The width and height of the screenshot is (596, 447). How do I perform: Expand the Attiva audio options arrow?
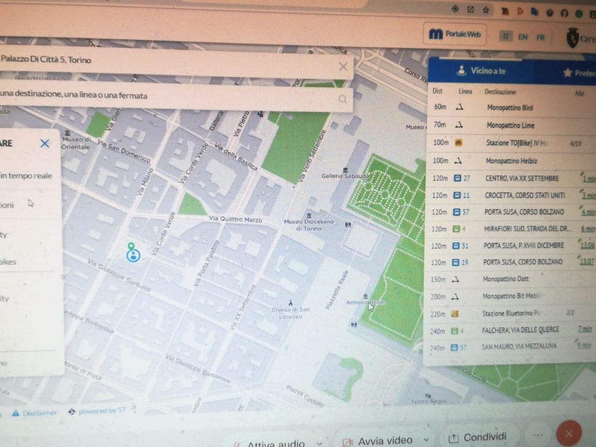coord(320,443)
